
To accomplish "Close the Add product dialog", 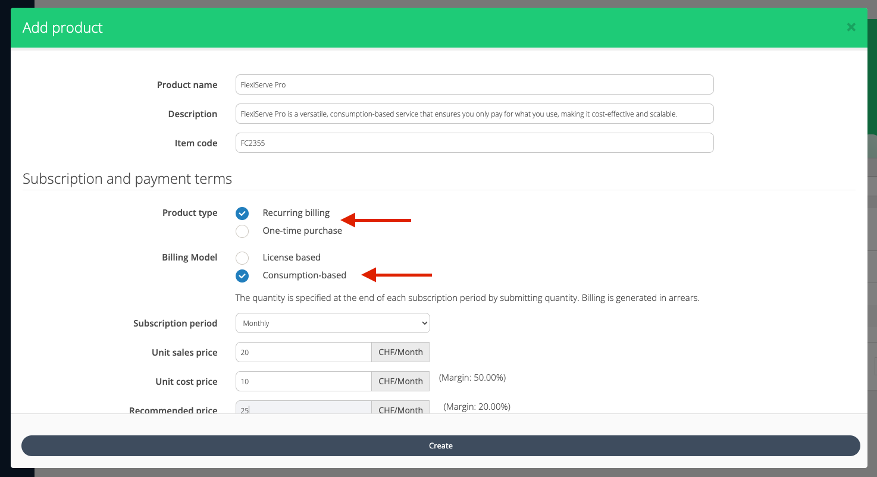I will (x=851, y=27).
